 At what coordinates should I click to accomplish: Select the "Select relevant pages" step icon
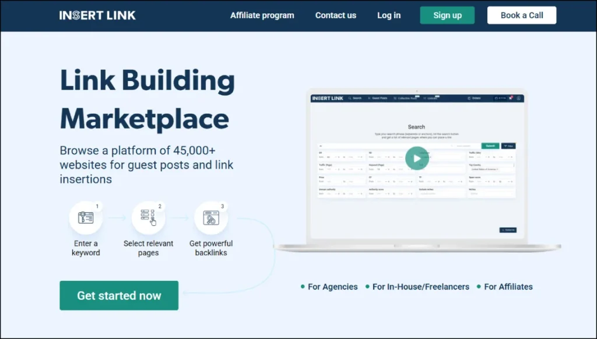point(149,217)
